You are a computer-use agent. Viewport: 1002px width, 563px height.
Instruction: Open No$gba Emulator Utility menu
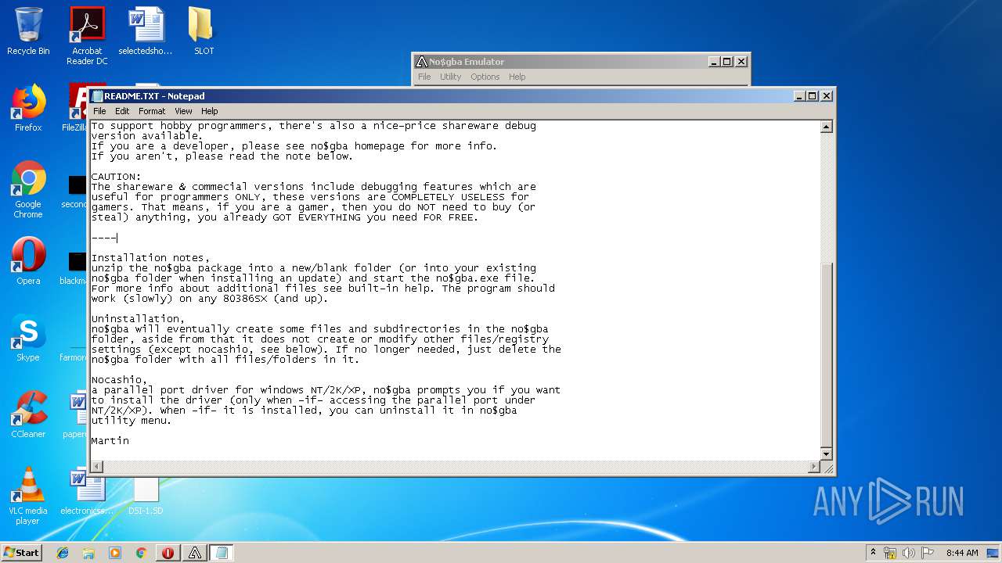click(450, 77)
